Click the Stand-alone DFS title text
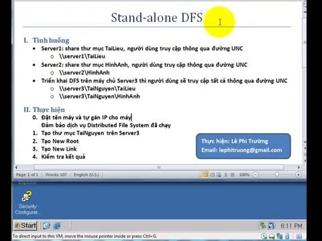This screenshot has width=322, height=241. click(x=157, y=17)
